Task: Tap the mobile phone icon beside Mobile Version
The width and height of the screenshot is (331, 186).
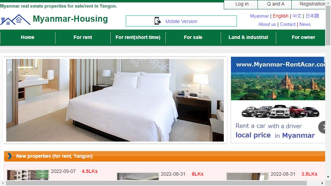Action: click(158, 21)
